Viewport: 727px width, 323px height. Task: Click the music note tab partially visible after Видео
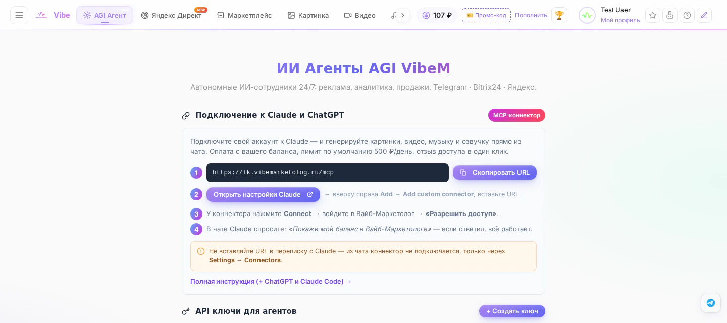point(393,15)
